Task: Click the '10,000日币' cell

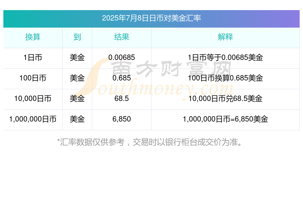Action: [x=33, y=99]
